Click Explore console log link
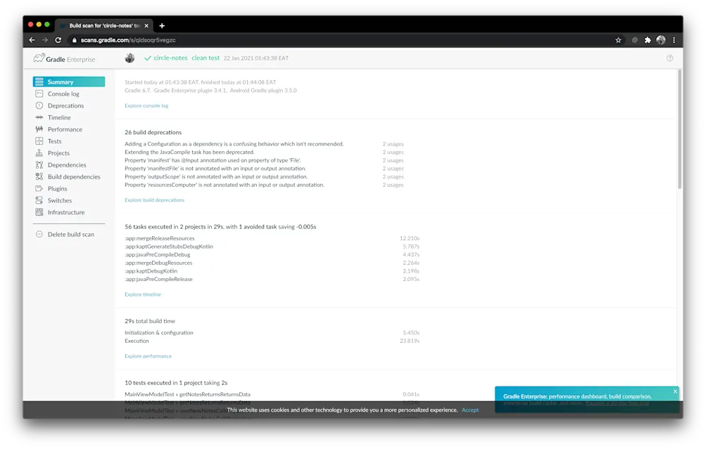Image resolution: width=706 pixels, height=449 pixels. pyautogui.click(x=146, y=105)
